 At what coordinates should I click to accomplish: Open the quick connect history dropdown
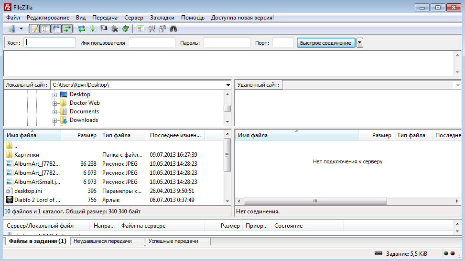pyautogui.click(x=360, y=43)
